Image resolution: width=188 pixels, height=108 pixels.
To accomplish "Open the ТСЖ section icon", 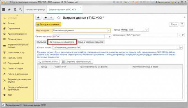I will click(x=4, y=95).
